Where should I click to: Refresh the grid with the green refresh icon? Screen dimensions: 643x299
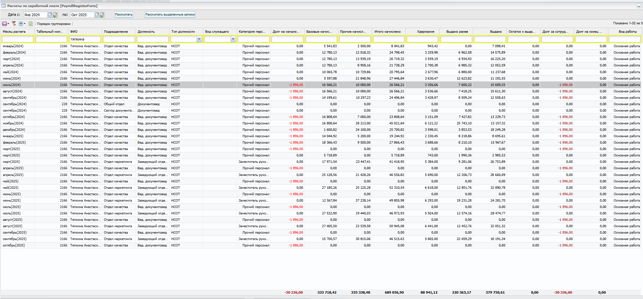(x=31, y=24)
